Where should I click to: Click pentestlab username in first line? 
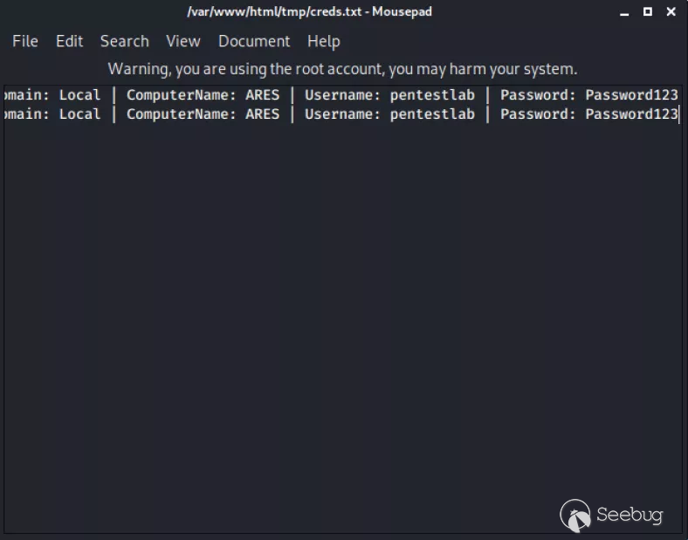pos(432,94)
